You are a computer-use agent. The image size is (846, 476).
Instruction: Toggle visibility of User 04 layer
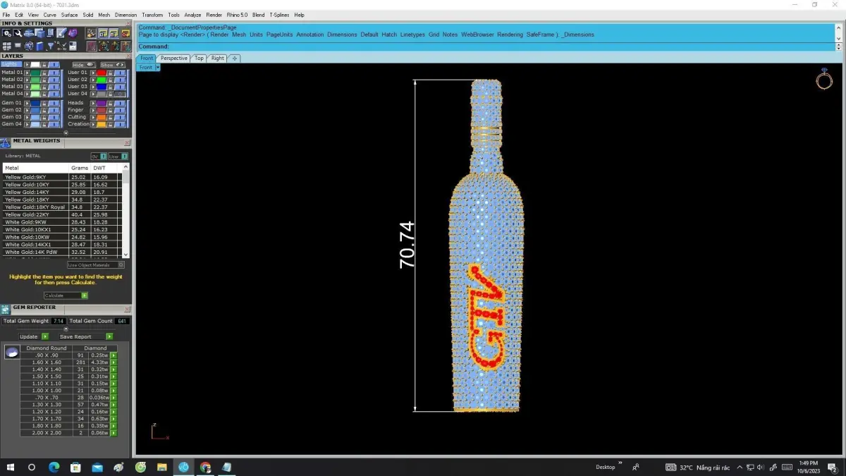tap(120, 94)
